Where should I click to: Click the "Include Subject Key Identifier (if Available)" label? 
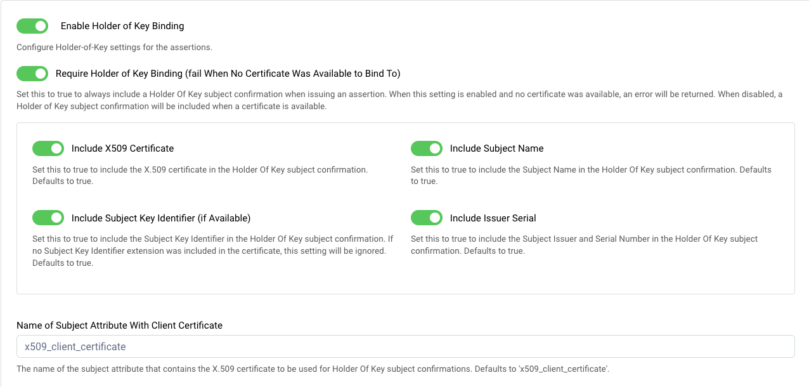point(161,218)
